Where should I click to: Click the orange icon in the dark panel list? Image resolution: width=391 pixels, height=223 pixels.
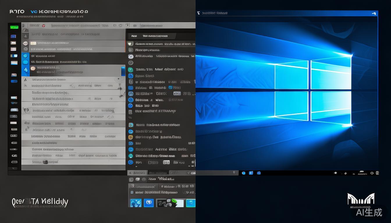pyautogui.click(x=131, y=137)
